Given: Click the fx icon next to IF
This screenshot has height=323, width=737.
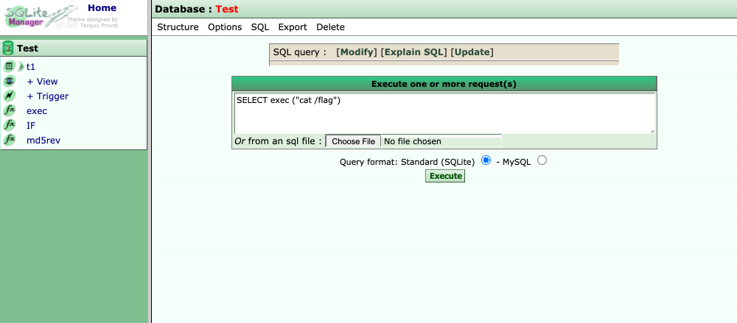Looking at the screenshot, I should point(10,126).
